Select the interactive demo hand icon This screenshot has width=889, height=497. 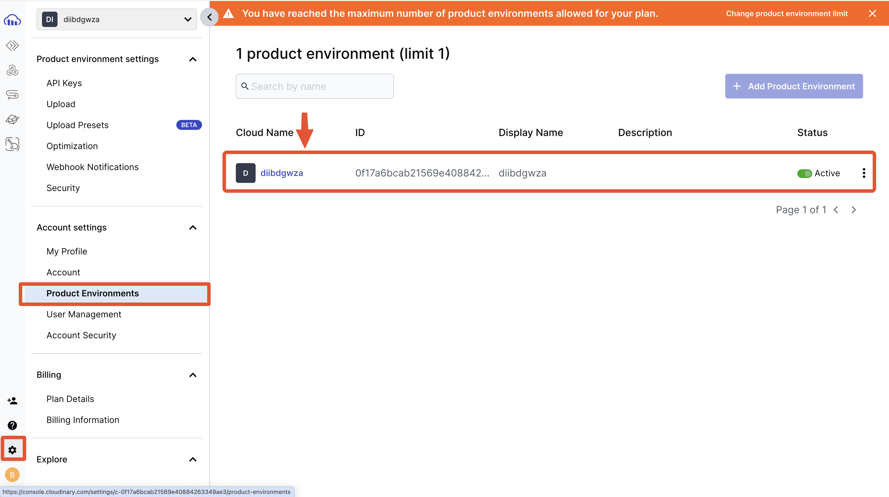point(12,144)
